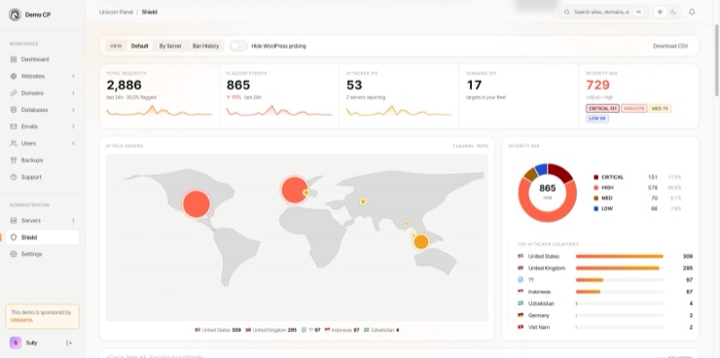Click the Germany flag in top attacker countries
The height and width of the screenshot is (358, 720).
click(521, 315)
